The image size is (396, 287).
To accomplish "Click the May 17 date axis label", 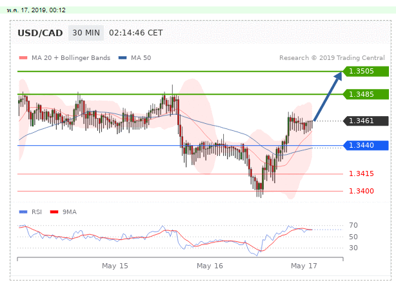I will coord(304,266).
